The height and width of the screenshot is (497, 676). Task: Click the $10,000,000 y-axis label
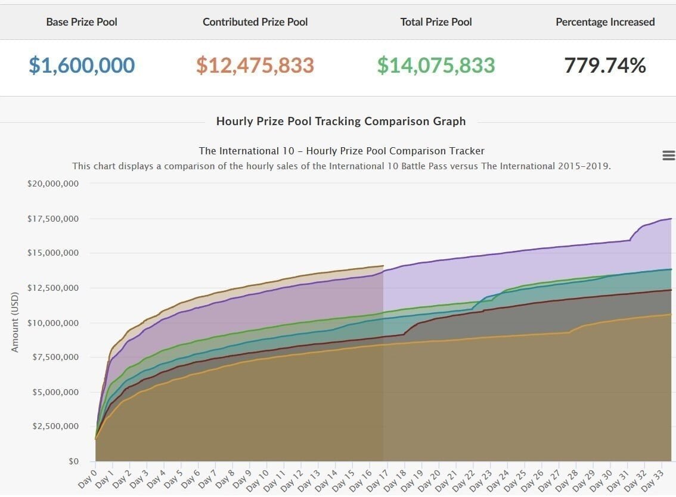pyautogui.click(x=53, y=323)
